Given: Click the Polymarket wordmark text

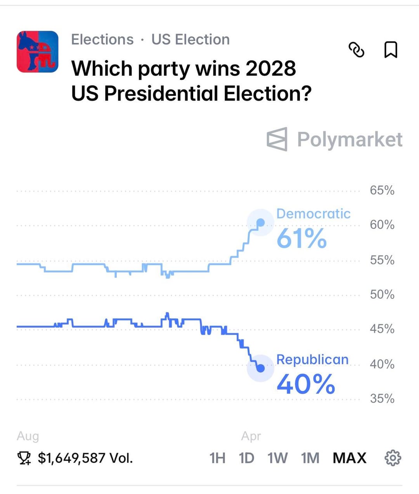Looking at the screenshot, I should tap(350, 139).
